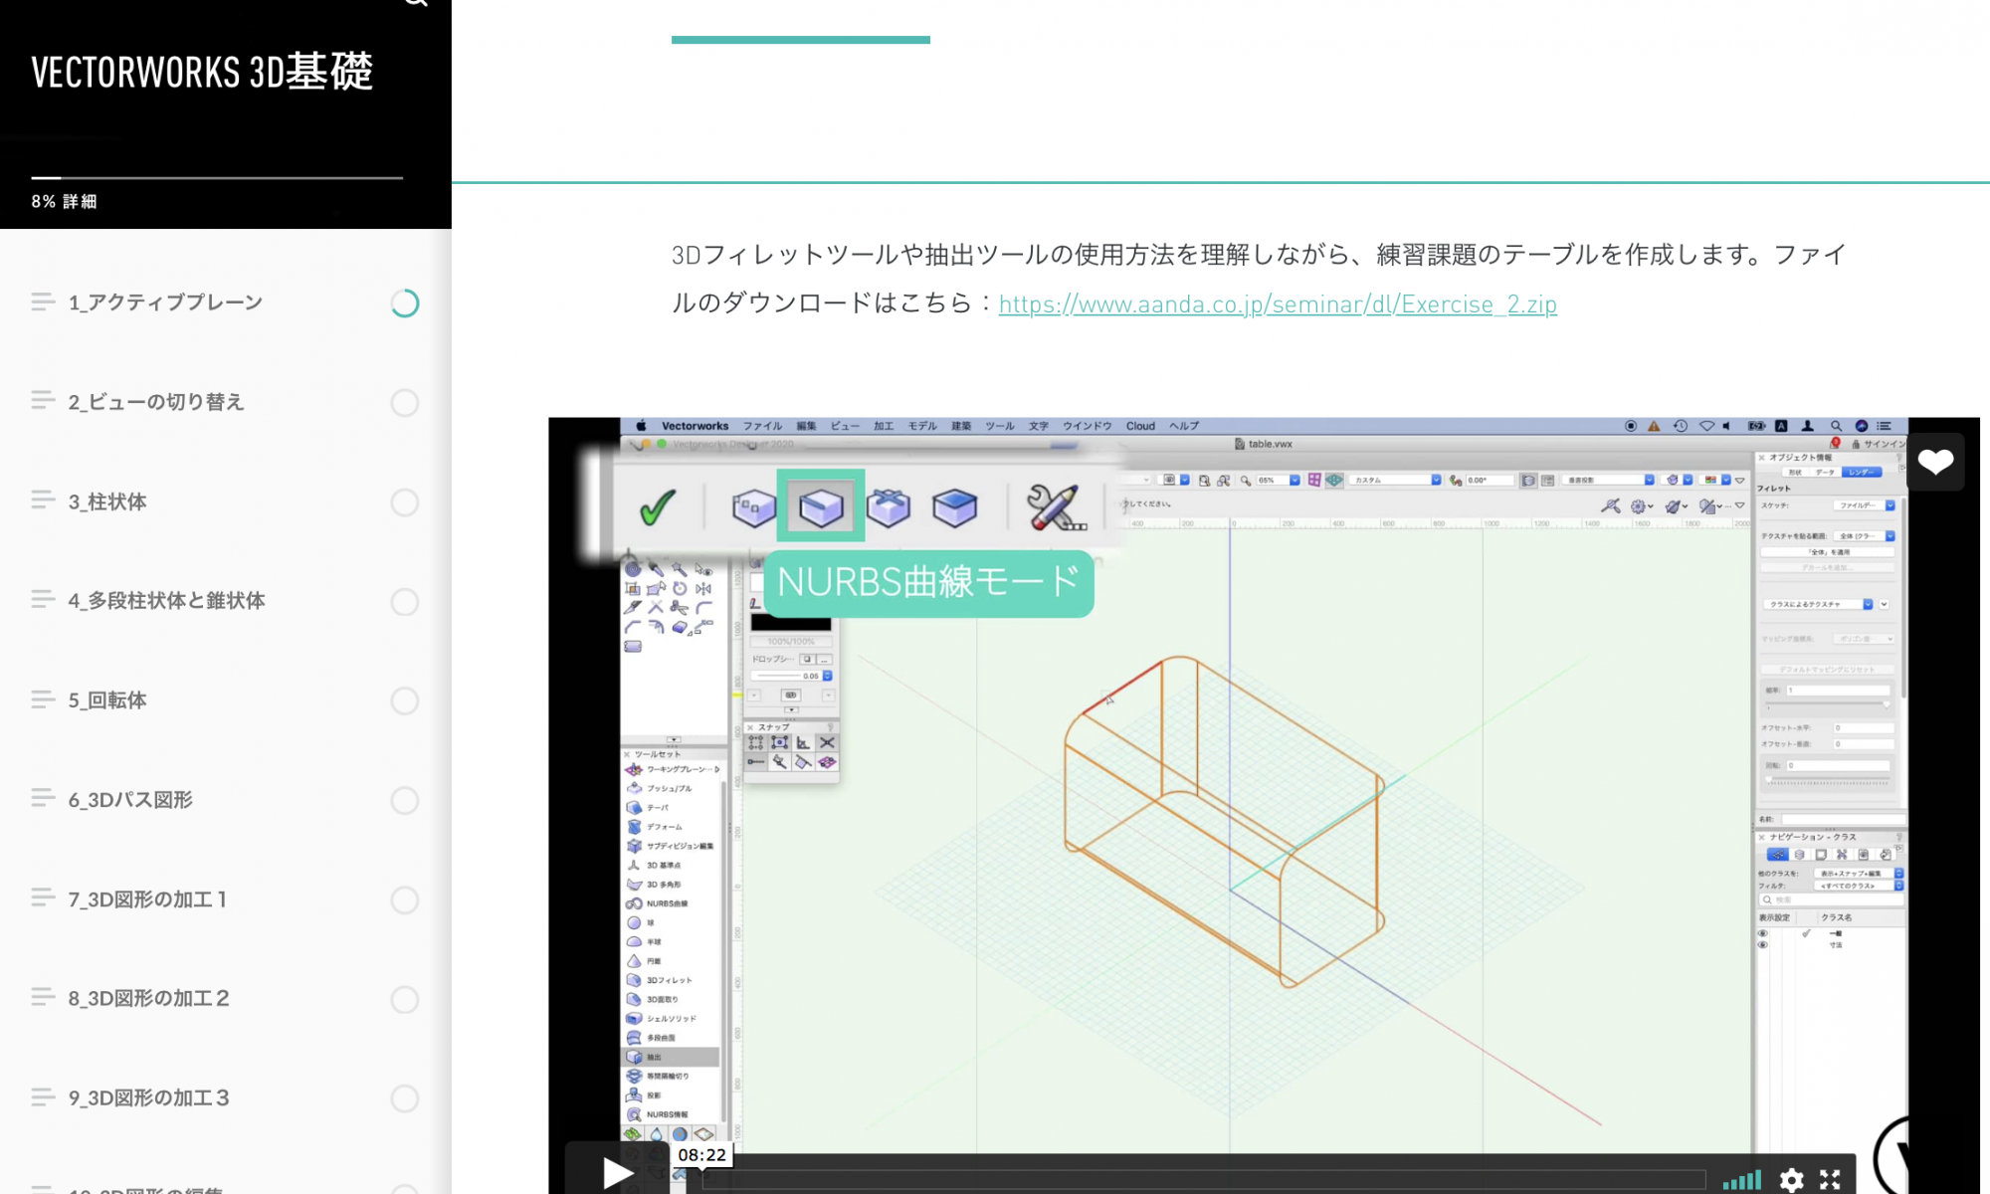The height and width of the screenshot is (1194, 1990).
Task: Open lesson 5_回転体
Action: point(107,700)
